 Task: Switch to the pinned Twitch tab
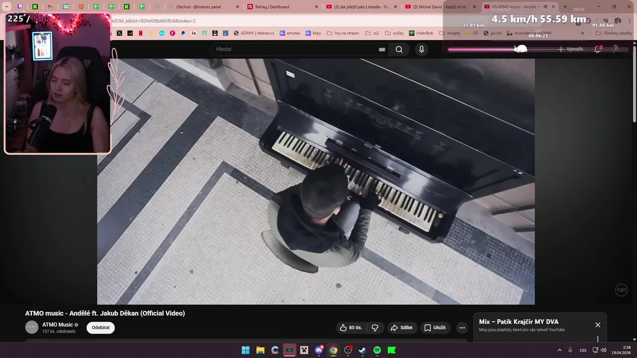coord(20,7)
